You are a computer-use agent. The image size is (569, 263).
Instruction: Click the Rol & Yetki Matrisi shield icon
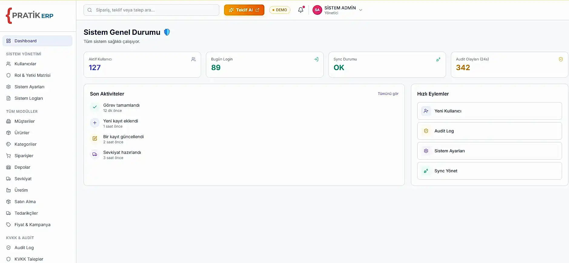point(8,75)
